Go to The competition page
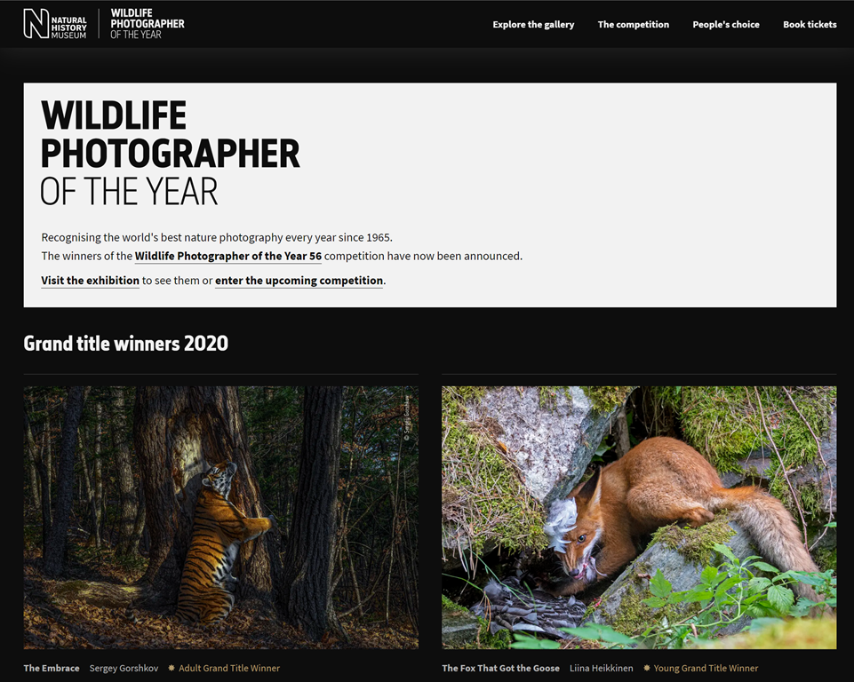Image resolution: width=854 pixels, height=682 pixels. (633, 25)
